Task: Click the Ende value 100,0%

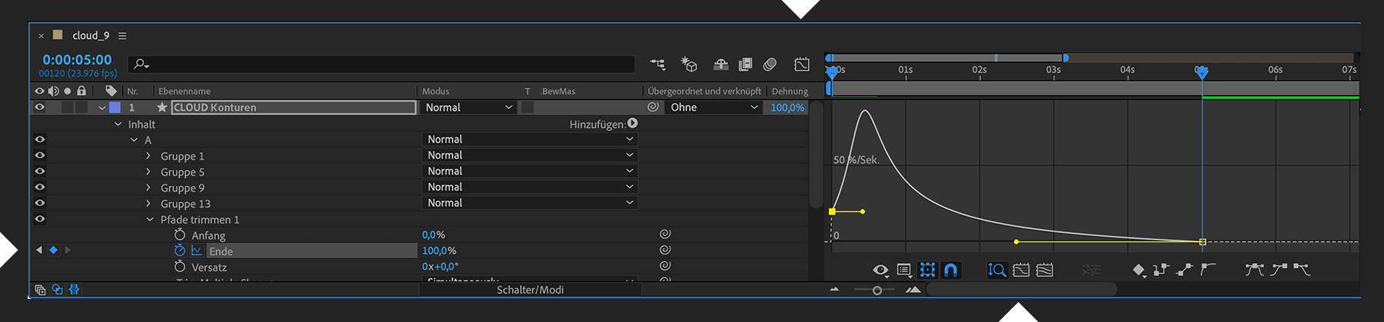Action: [439, 251]
